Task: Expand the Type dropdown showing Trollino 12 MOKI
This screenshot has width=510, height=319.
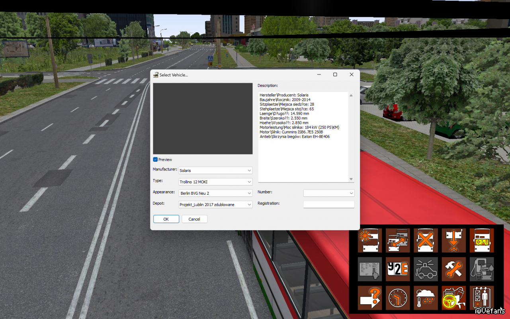Action: pos(215,182)
